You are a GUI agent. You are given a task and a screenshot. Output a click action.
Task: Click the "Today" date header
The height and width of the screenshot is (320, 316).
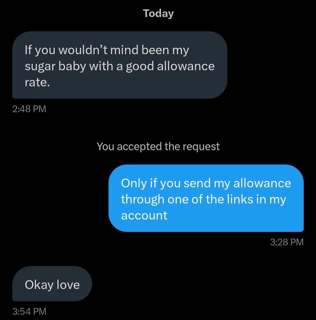click(x=158, y=13)
